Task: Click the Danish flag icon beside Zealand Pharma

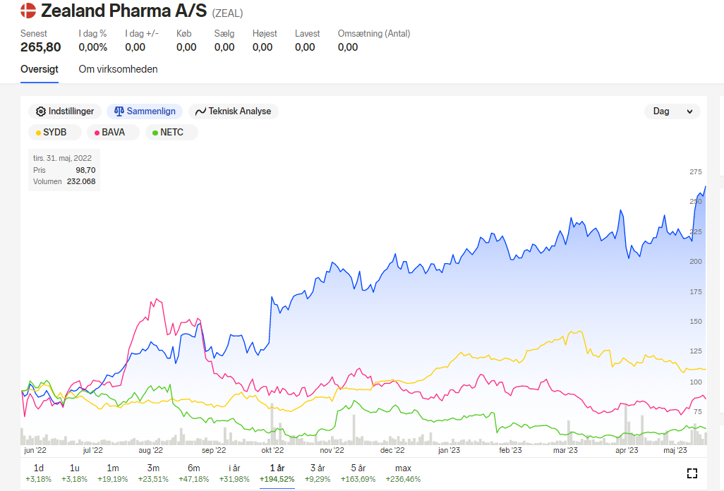Action: pyautogui.click(x=28, y=11)
